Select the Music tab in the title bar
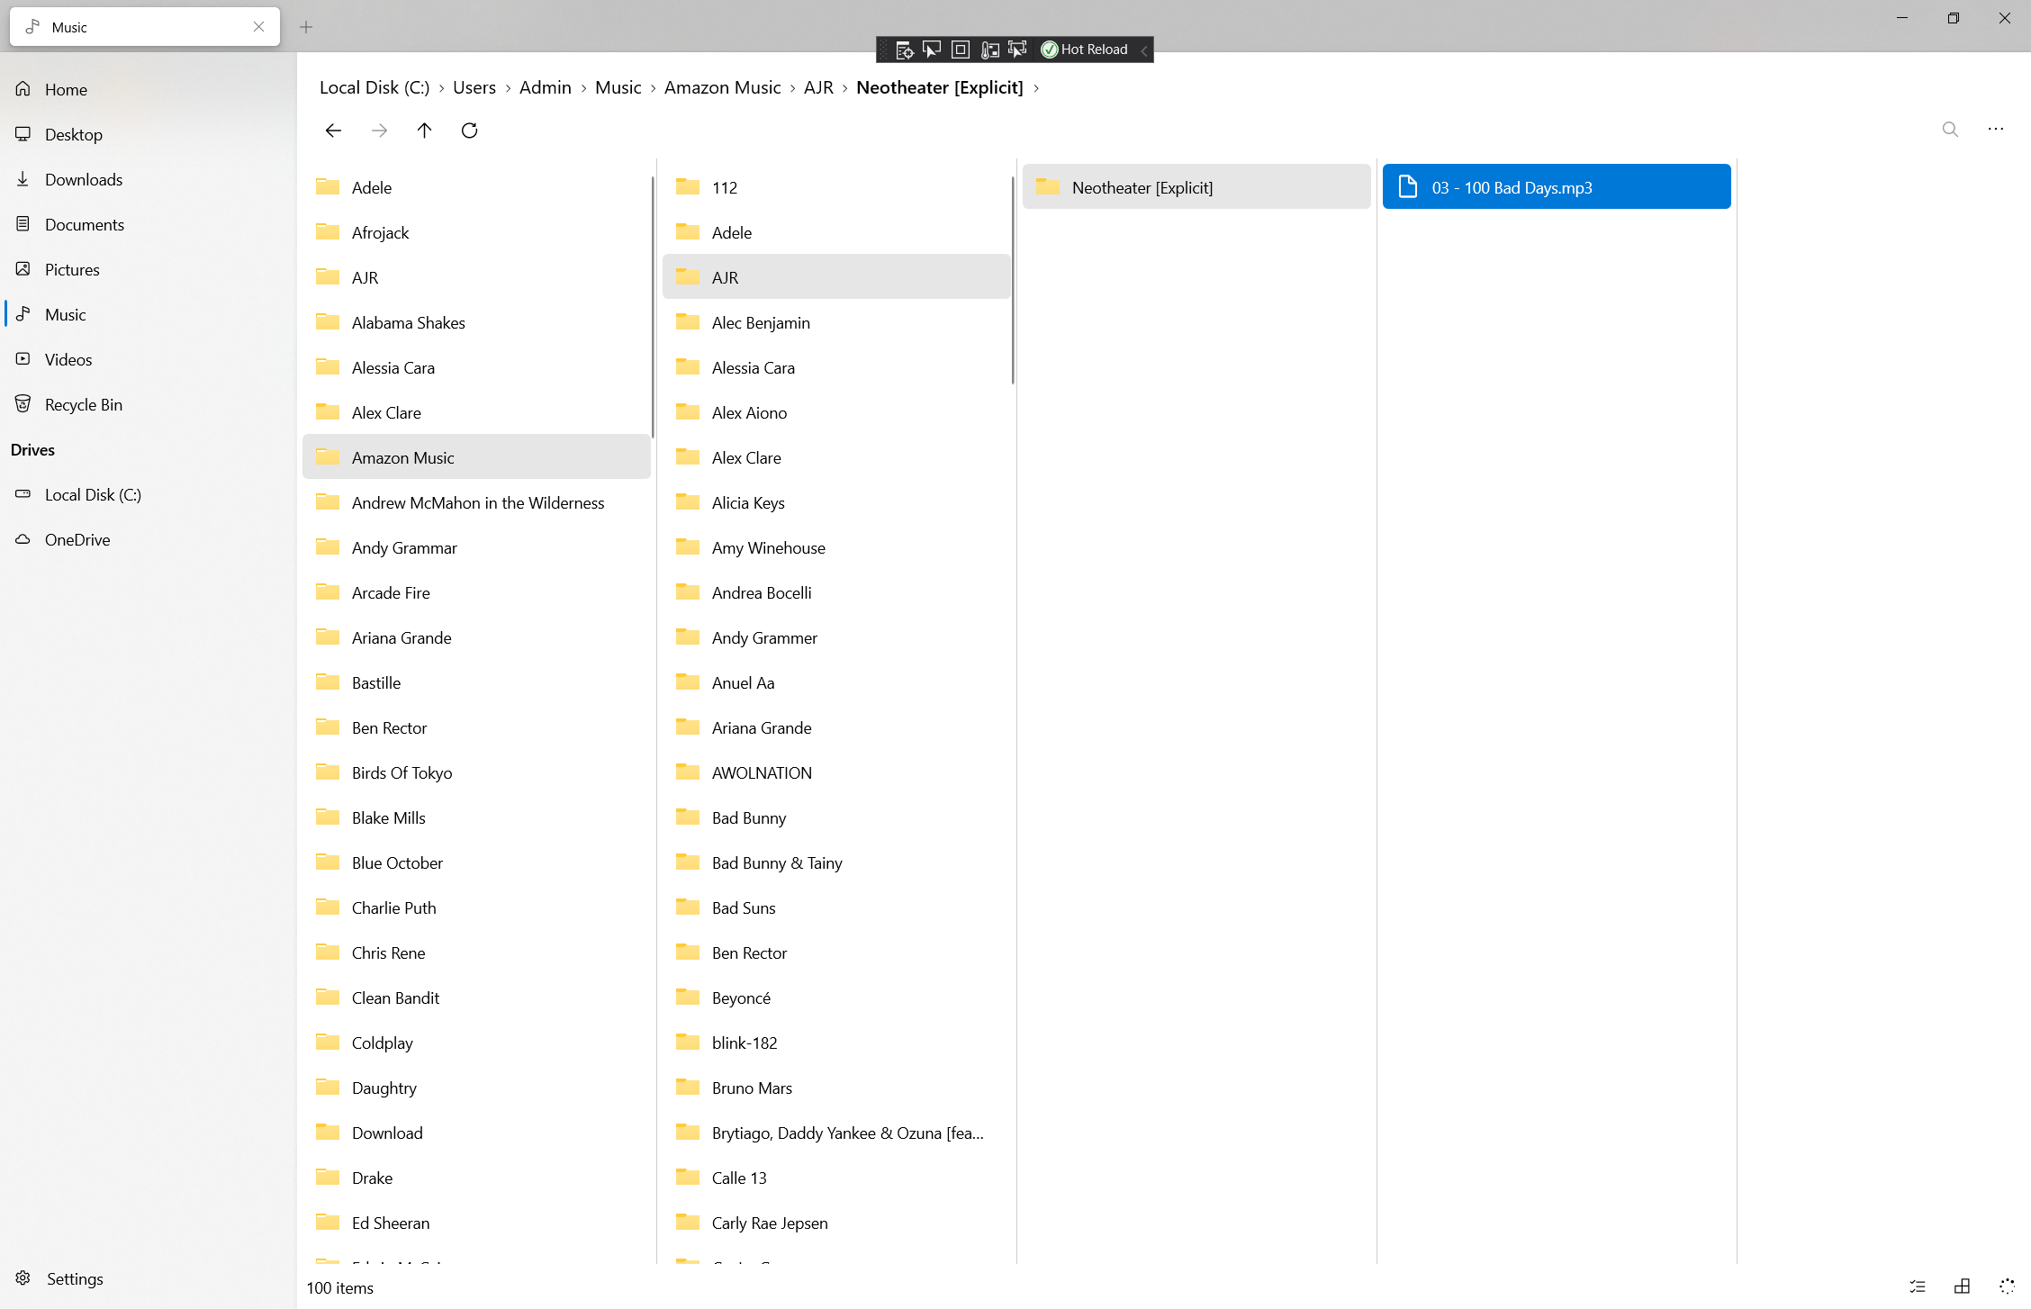2031x1309 pixels. (145, 27)
